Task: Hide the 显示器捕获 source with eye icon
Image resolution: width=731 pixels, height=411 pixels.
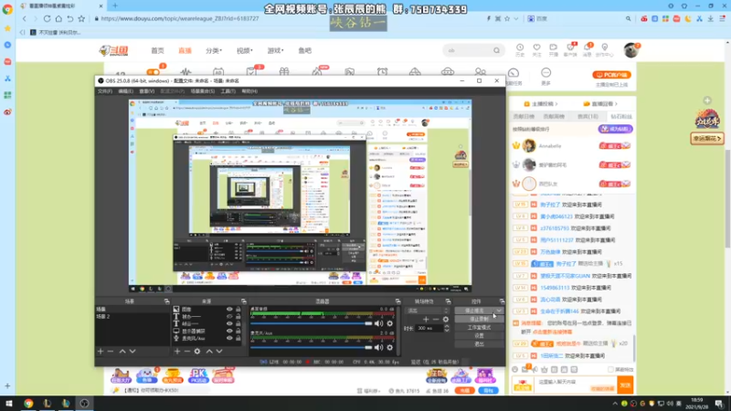Action: coord(229,331)
